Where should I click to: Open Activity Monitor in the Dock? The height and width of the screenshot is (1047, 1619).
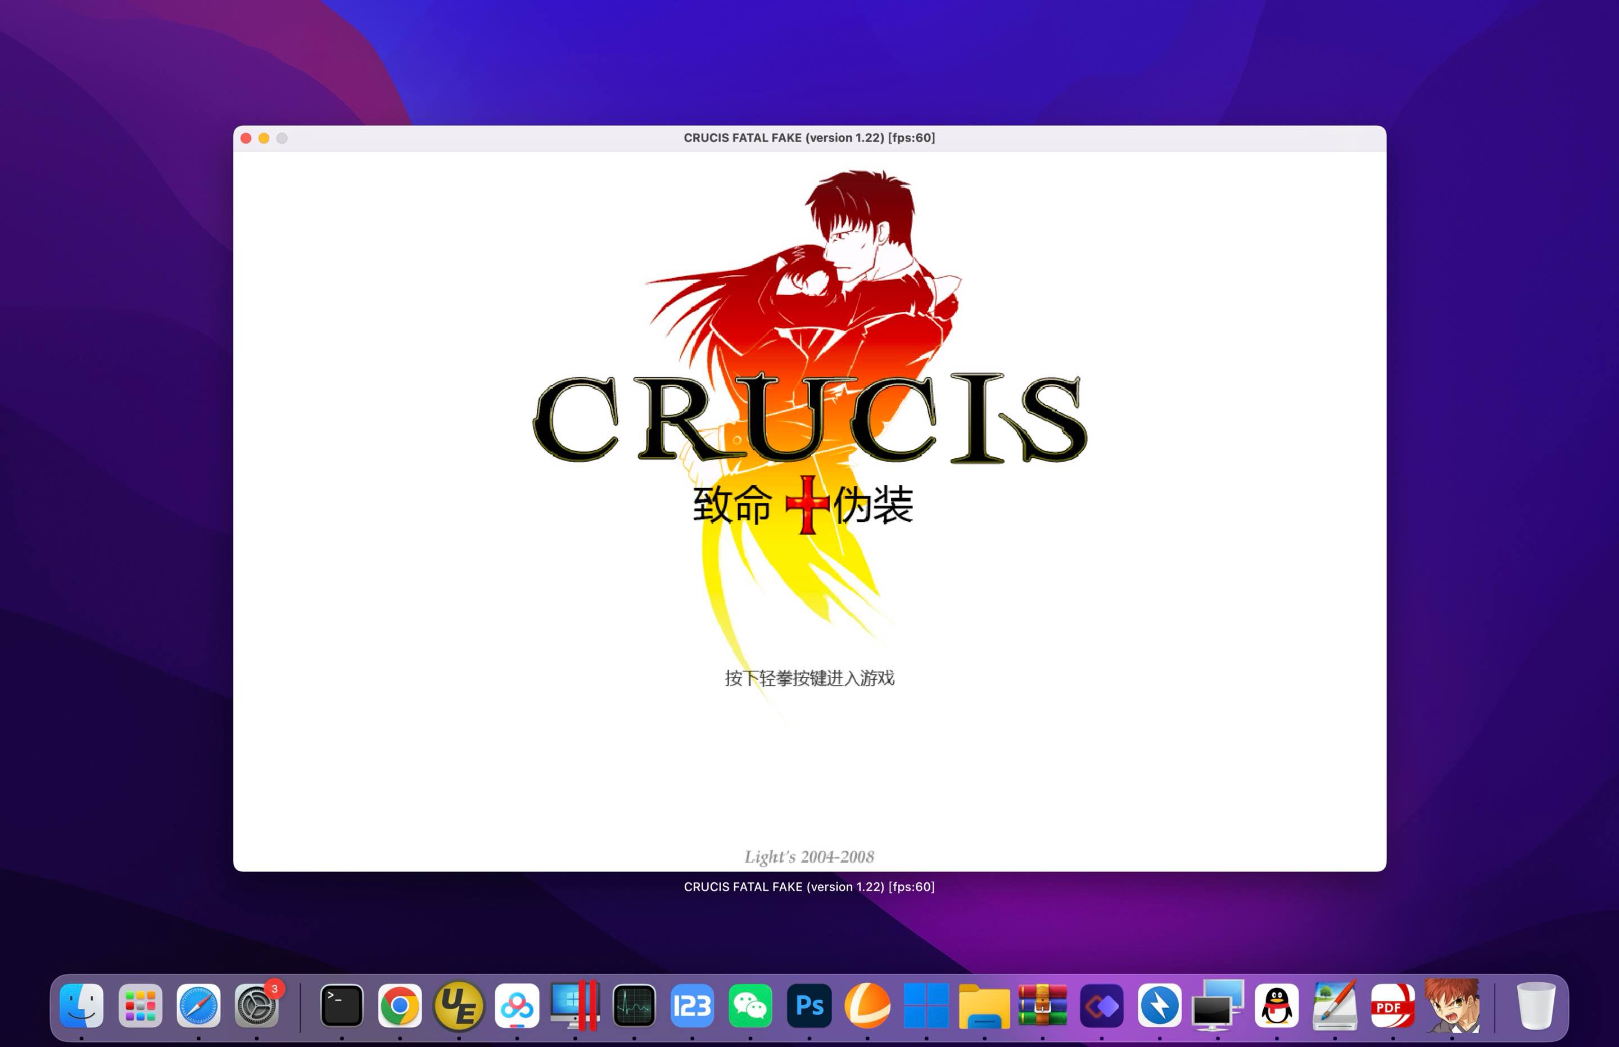pyautogui.click(x=634, y=1005)
